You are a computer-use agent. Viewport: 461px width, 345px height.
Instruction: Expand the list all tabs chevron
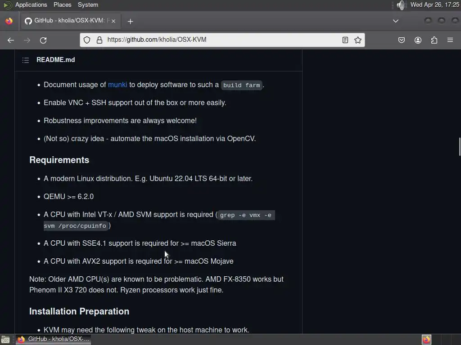(x=396, y=21)
